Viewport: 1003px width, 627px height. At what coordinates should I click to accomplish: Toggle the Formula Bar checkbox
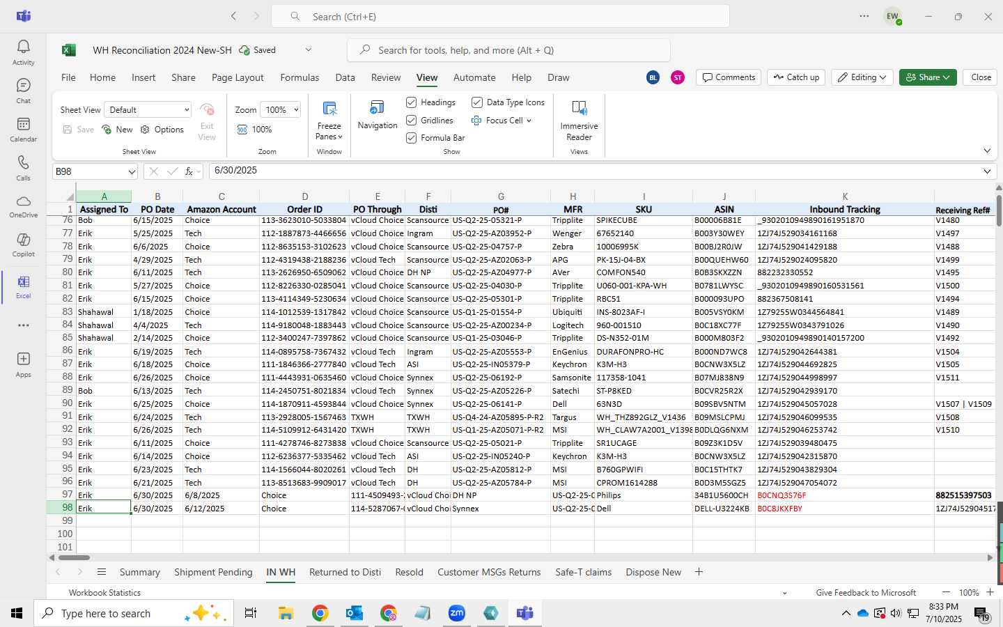click(412, 138)
